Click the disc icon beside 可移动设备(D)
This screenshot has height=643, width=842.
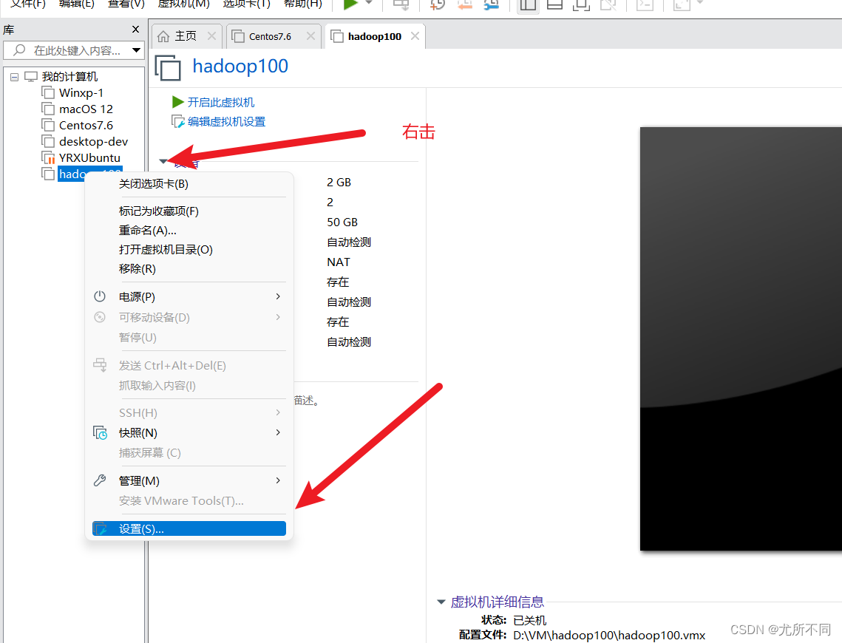[x=100, y=317]
